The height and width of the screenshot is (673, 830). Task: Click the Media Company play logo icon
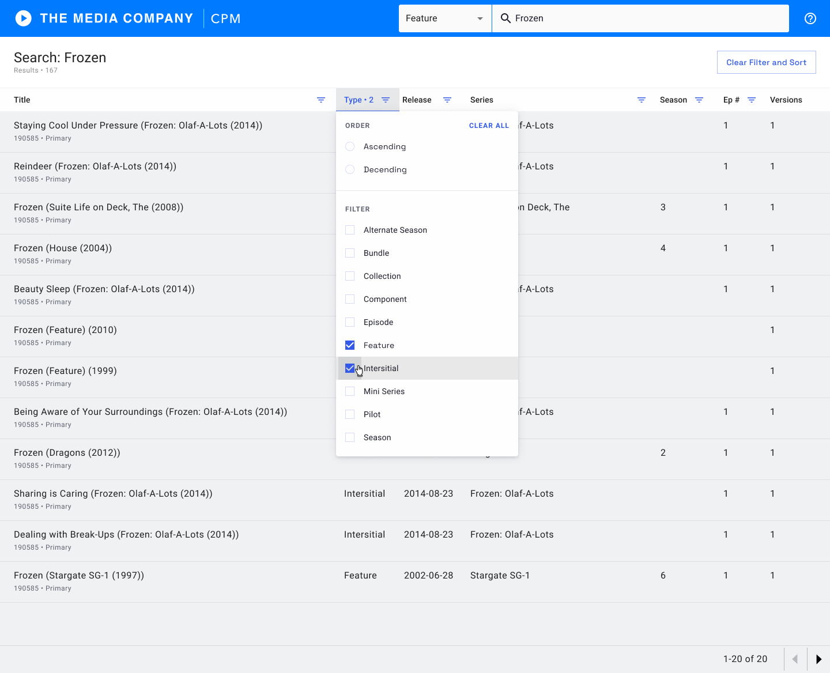click(23, 18)
